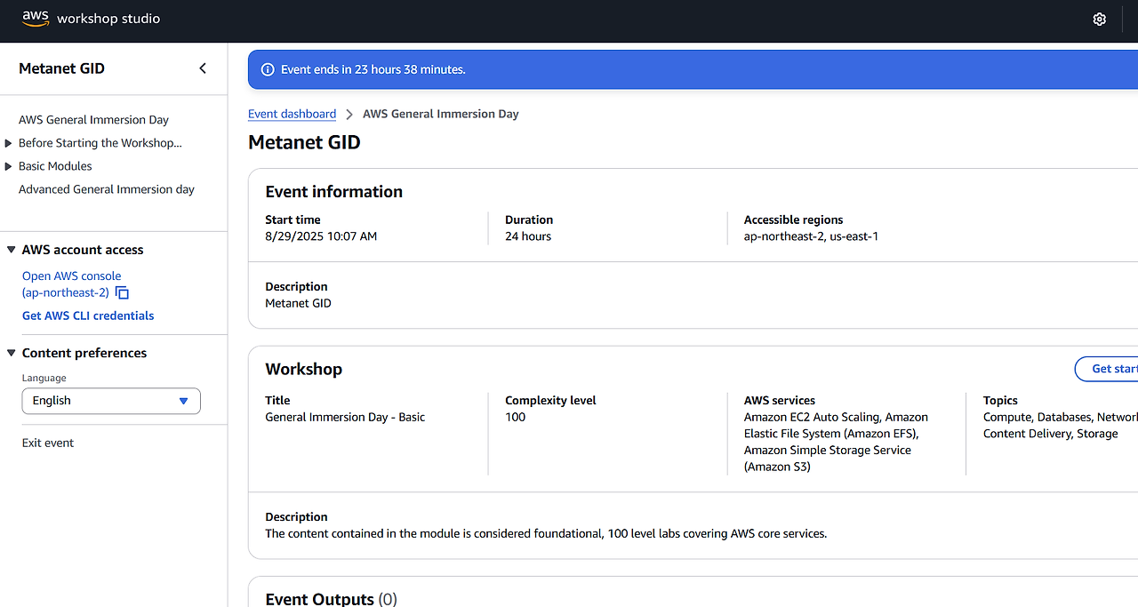Screen dimensions: 1138x607
Task: Open settings gear in top bar
Action: 1100,19
